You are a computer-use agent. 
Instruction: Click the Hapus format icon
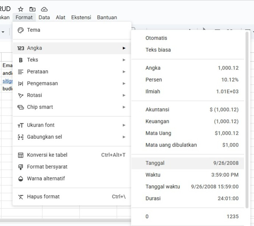tap(21, 197)
